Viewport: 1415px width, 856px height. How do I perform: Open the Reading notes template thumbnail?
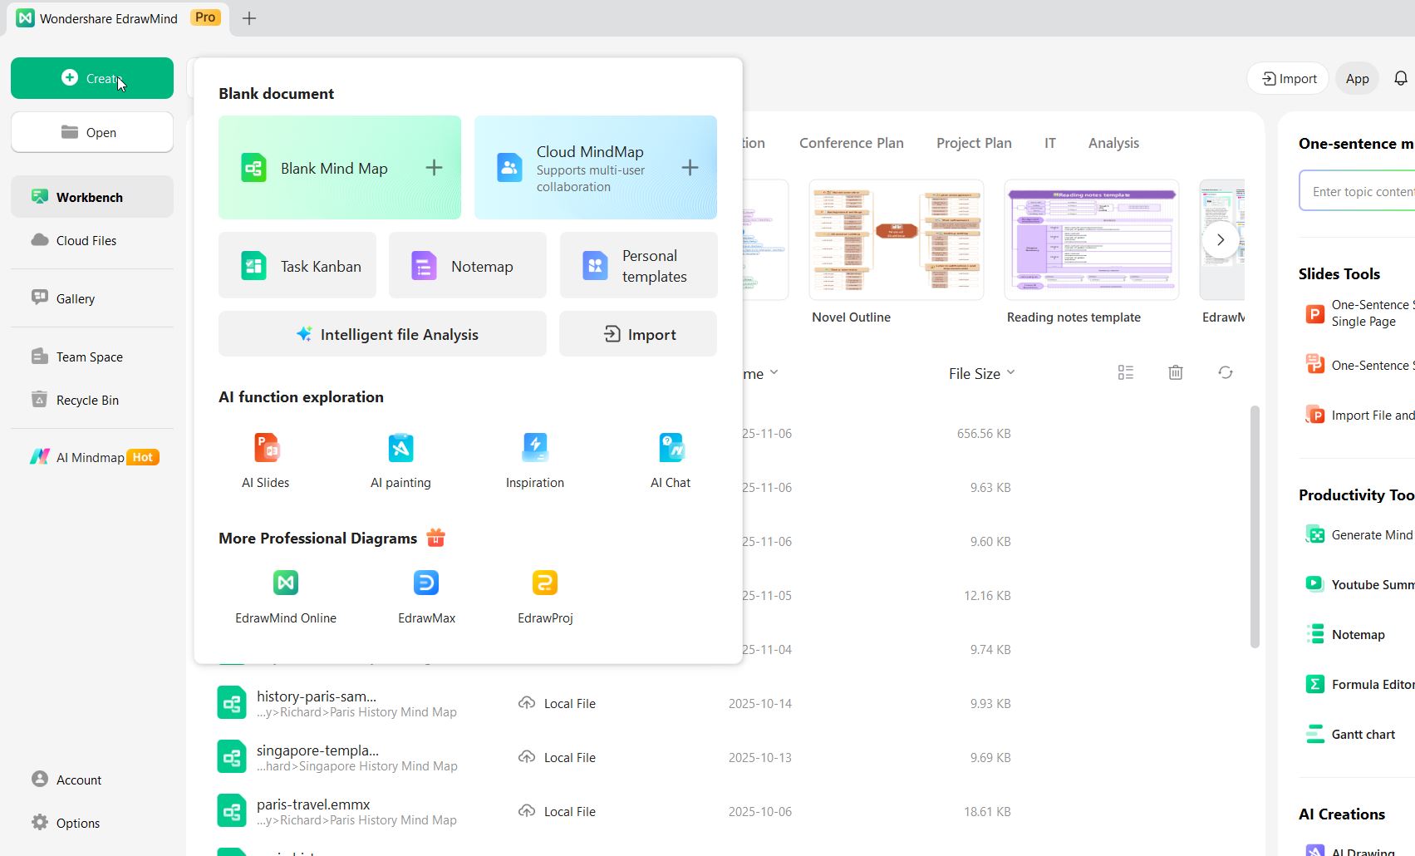tap(1092, 240)
